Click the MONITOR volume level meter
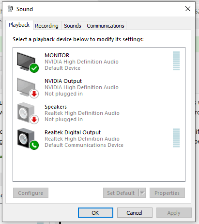199x224 pixels. 176,61
